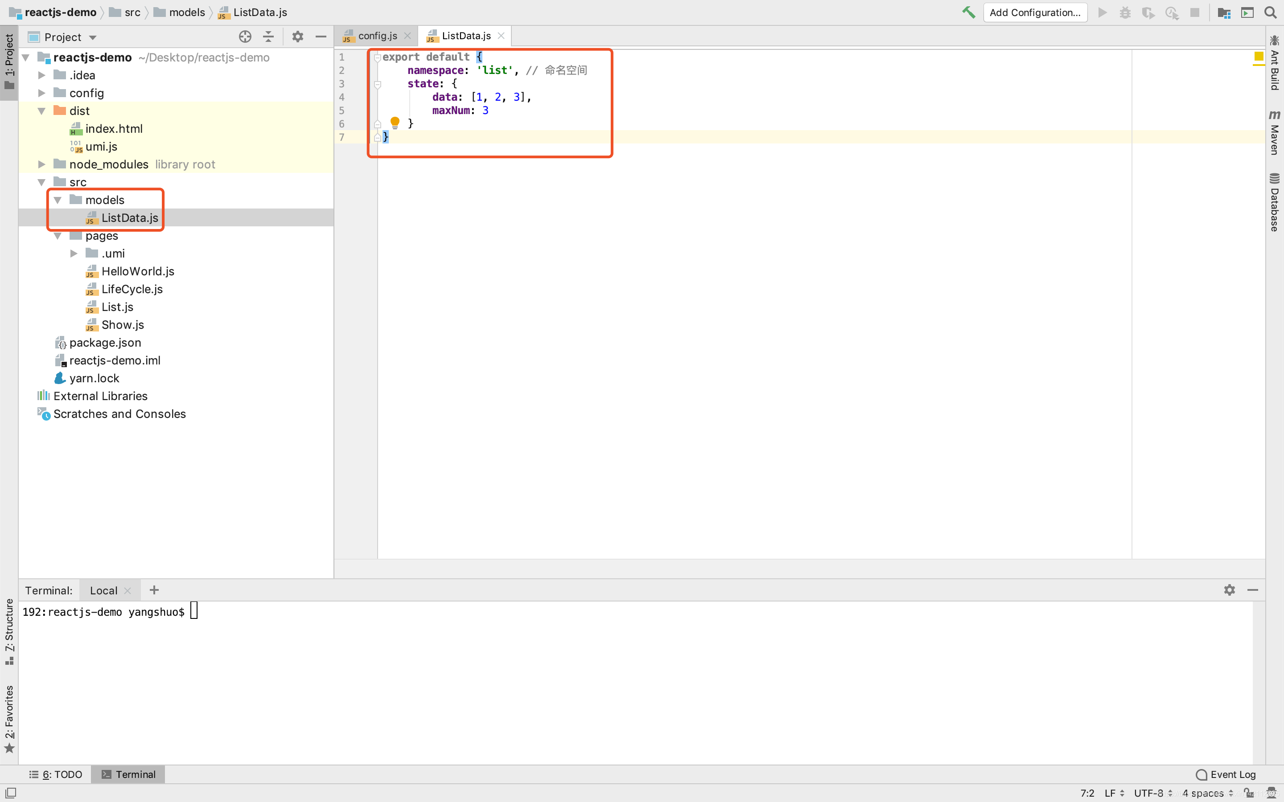This screenshot has height=802, width=1284.
Task: Open Search Everywhere magnifier icon
Action: point(1270,12)
